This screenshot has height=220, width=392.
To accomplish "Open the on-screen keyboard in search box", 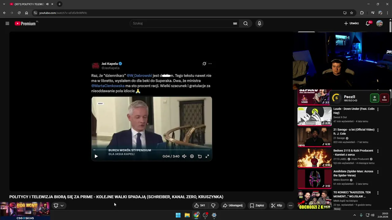I will (235, 23).
